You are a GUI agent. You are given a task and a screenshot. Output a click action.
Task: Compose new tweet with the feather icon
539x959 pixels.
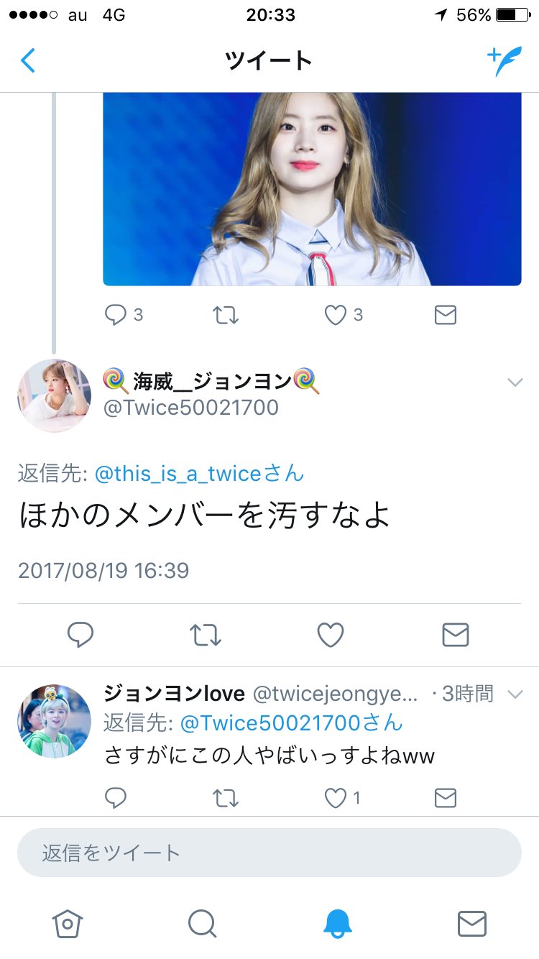point(504,61)
